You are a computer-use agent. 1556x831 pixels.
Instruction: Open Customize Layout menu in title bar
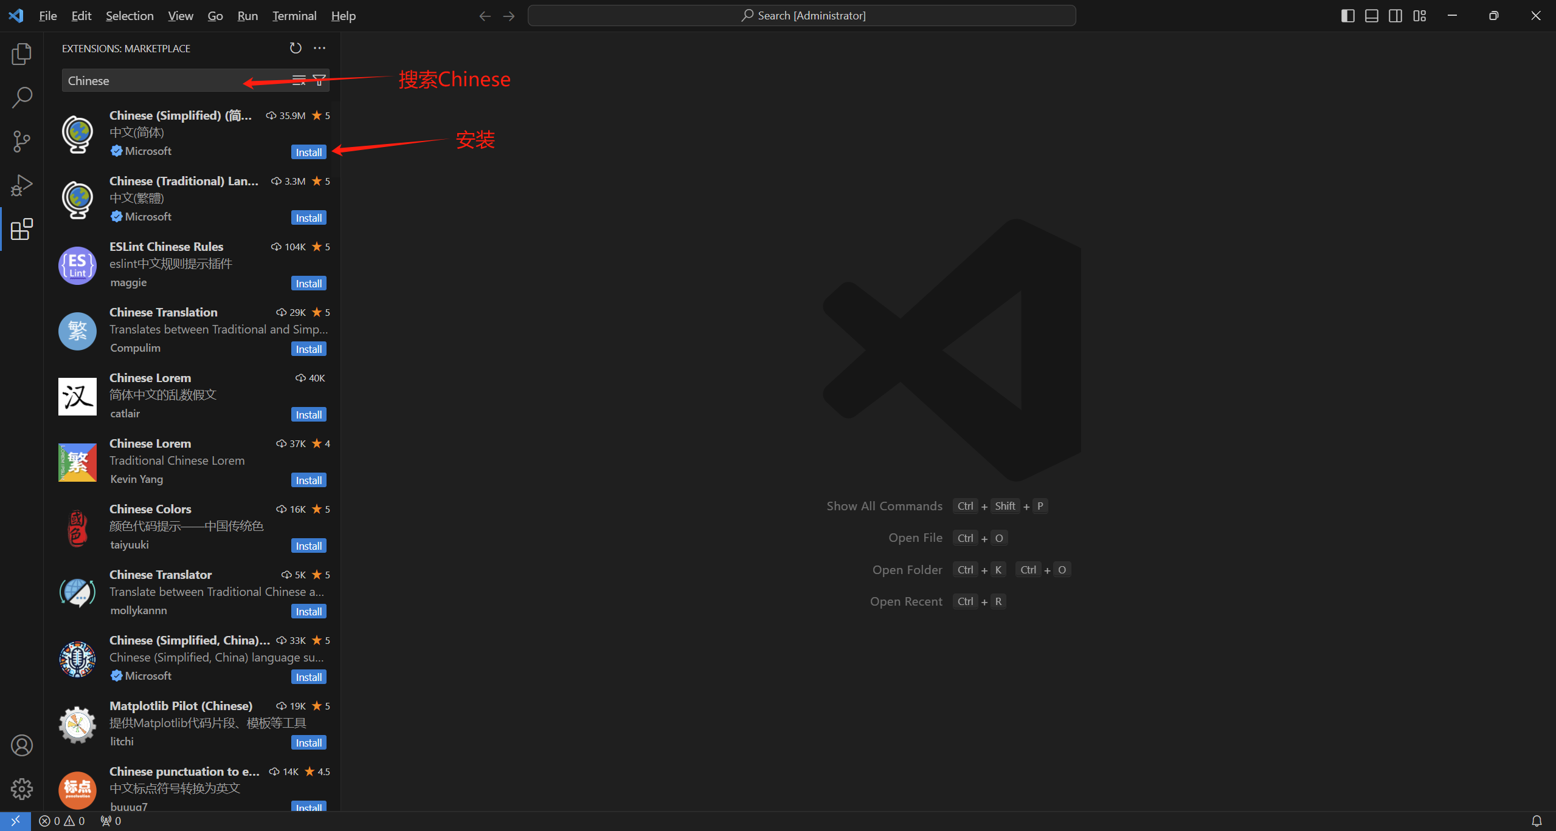point(1420,16)
